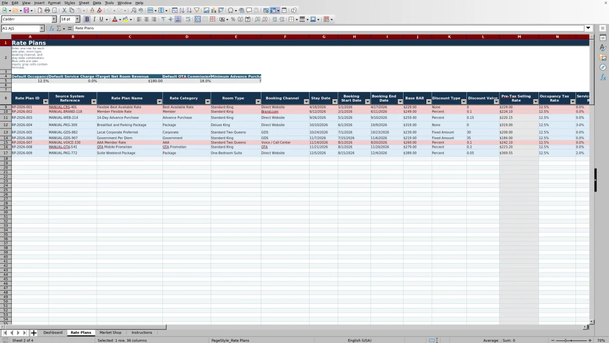Toggle Underline formatting
This screenshot has height=343, width=609.
click(101, 19)
